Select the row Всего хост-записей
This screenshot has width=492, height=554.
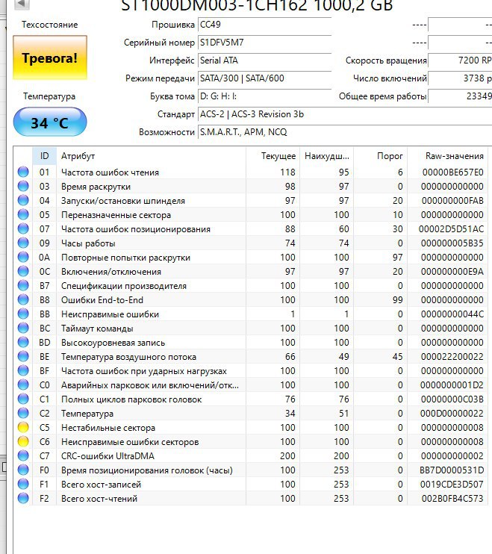(x=251, y=484)
